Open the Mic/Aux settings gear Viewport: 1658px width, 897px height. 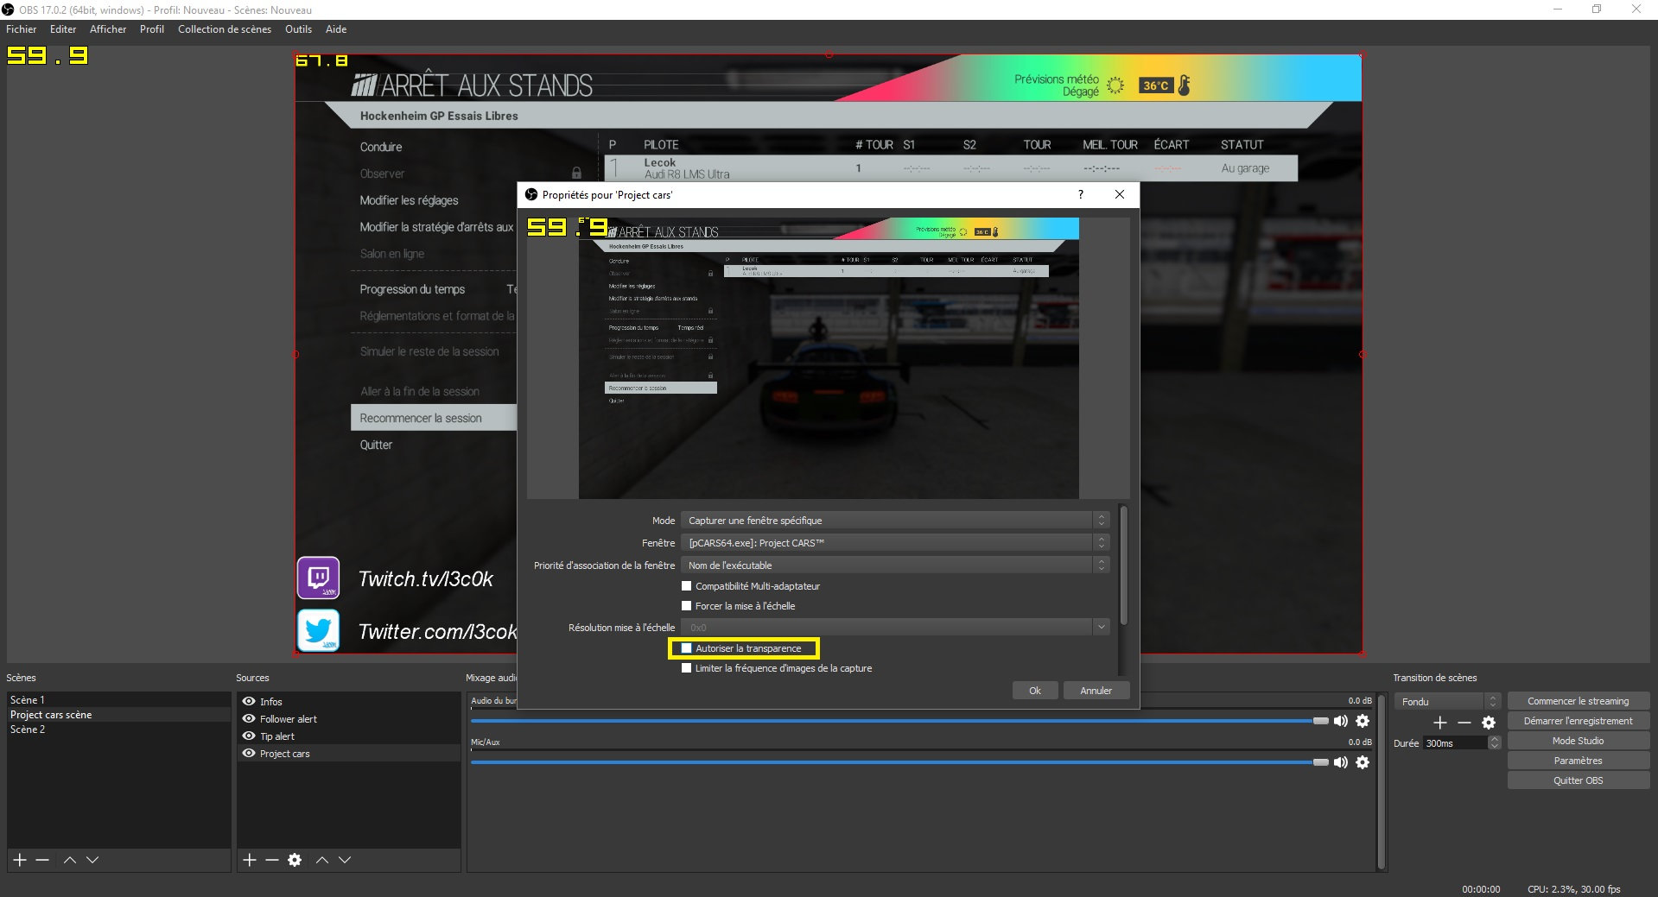(x=1363, y=762)
